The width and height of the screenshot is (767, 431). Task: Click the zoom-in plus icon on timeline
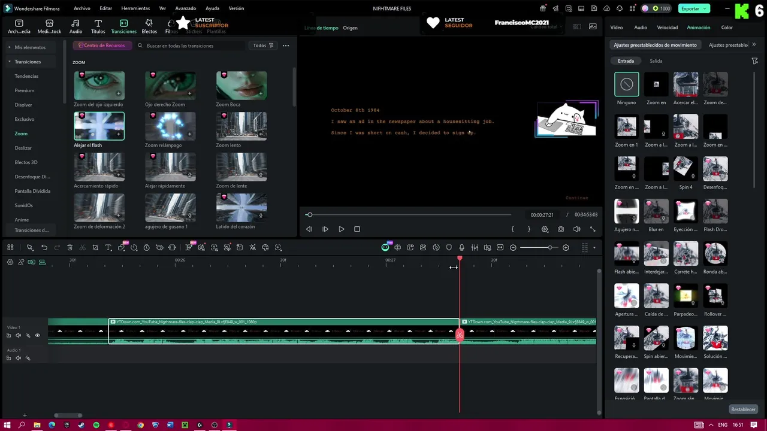[x=566, y=247]
